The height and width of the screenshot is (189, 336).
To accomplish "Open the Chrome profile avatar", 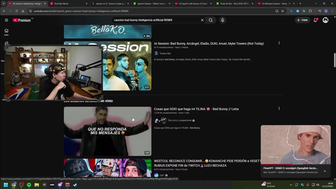I will [x=326, y=11].
